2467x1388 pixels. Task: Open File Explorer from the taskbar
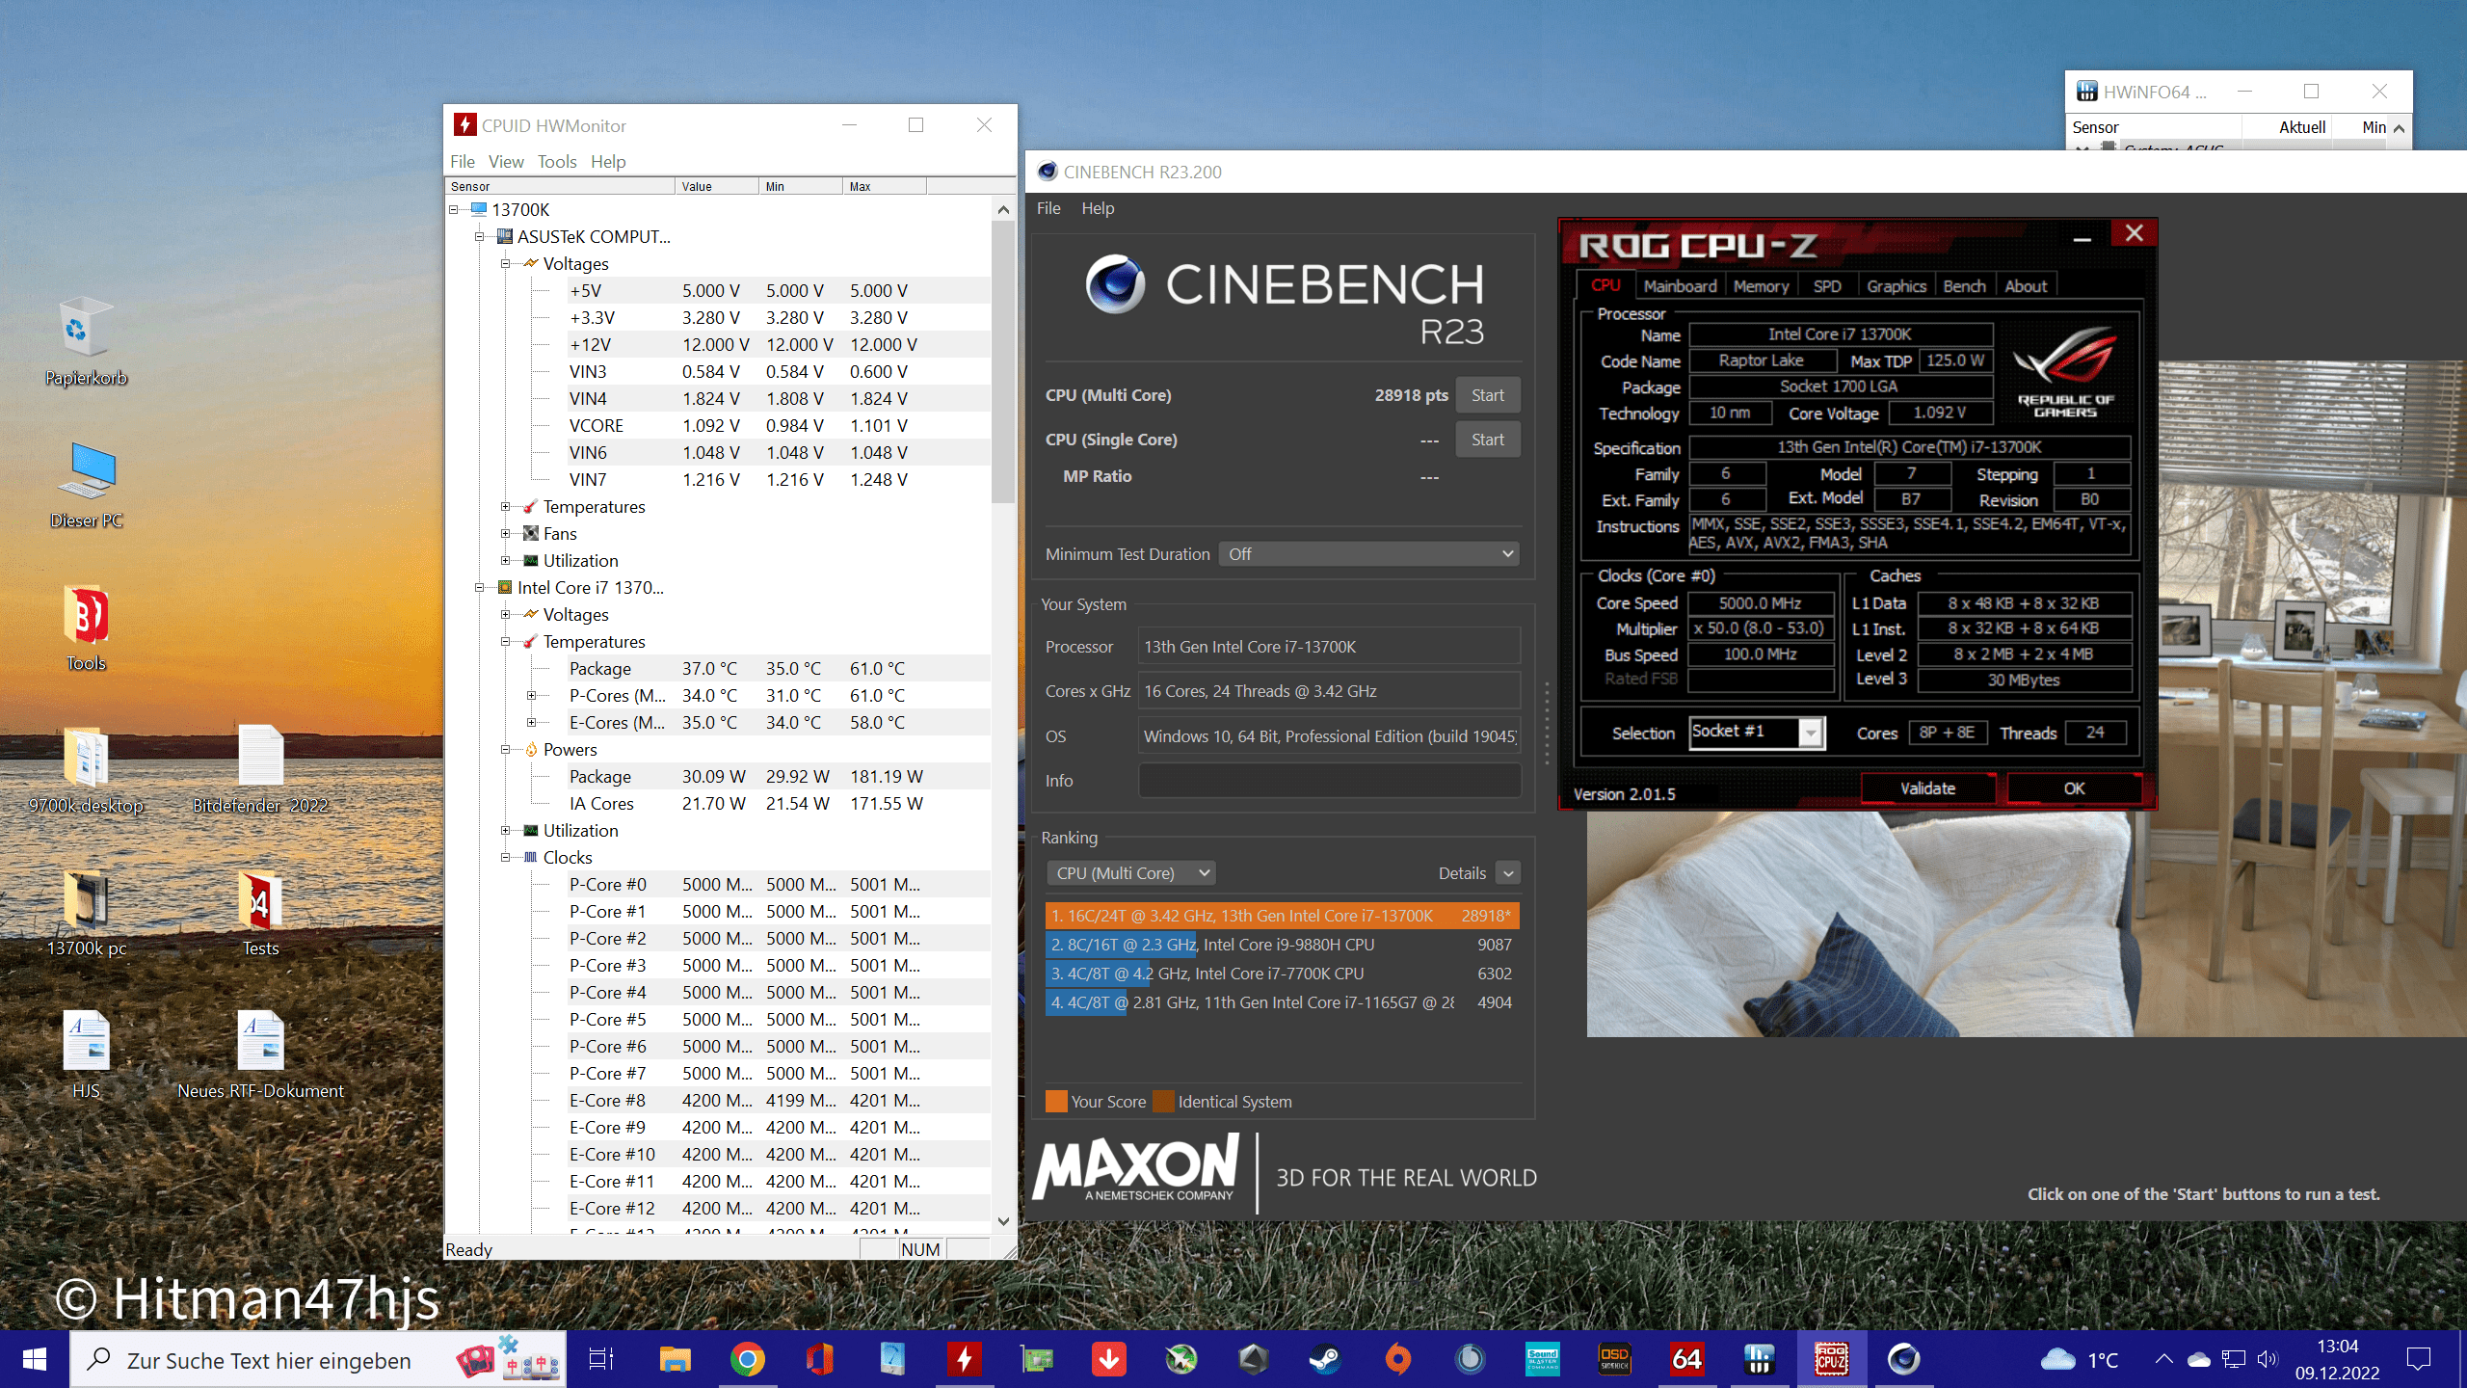pos(675,1359)
